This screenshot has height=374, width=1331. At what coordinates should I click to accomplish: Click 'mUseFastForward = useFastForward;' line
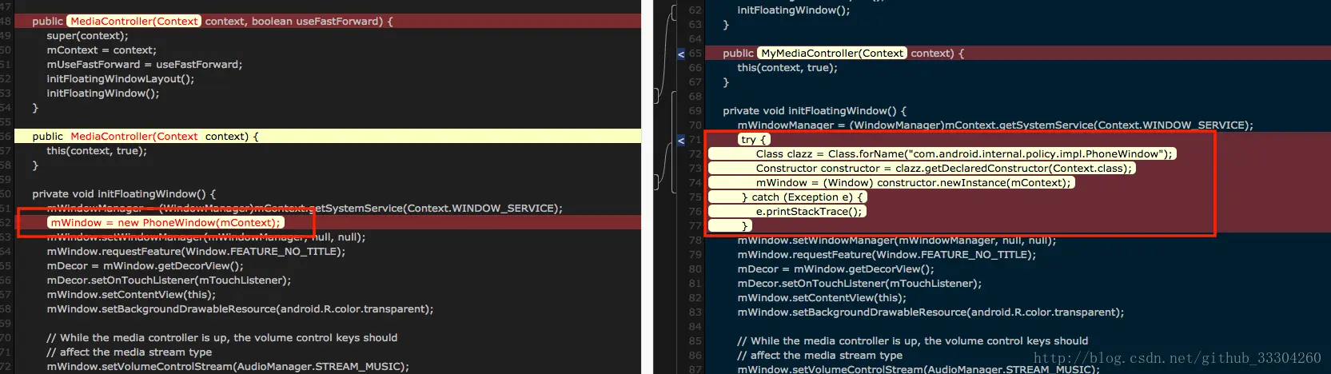[x=144, y=65]
